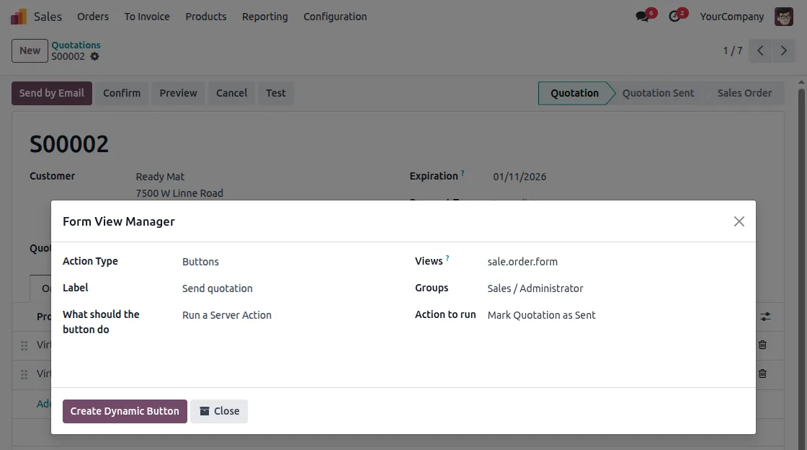Open the activities clock icon
The width and height of the screenshot is (807, 450).
[x=674, y=16]
